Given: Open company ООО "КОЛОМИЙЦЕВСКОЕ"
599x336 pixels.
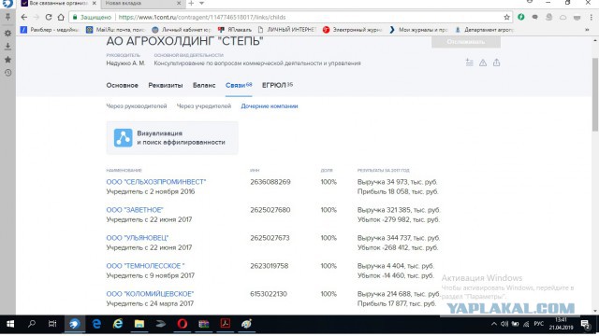Looking at the screenshot, I should pyautogui.click(x=150, y=294).
